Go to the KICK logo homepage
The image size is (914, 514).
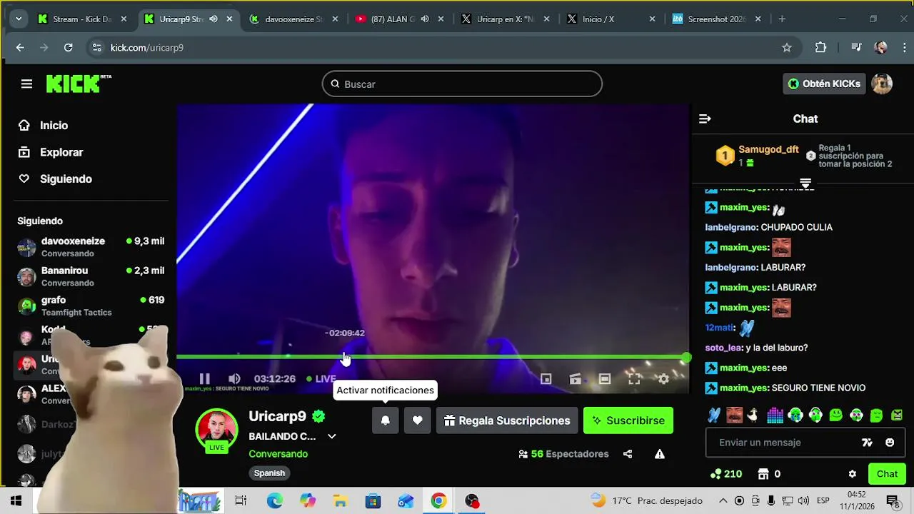78,84
